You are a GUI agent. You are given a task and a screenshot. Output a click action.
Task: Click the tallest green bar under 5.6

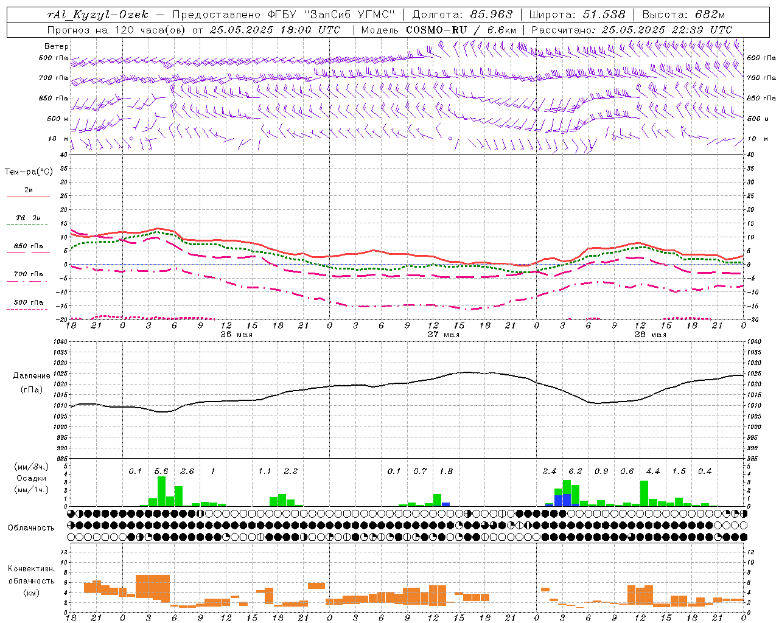click(161, 492)
